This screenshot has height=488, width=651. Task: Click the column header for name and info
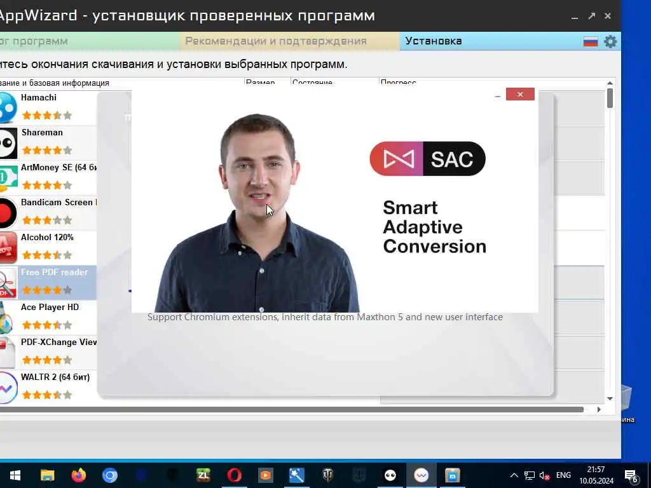click(x=121, y=83)
